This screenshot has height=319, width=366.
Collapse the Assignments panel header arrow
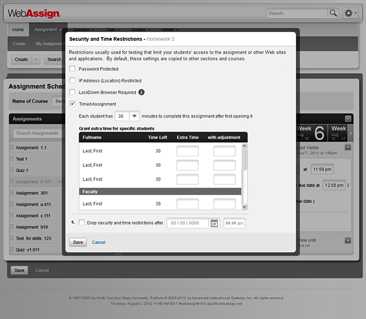click(x=348, y=119)
